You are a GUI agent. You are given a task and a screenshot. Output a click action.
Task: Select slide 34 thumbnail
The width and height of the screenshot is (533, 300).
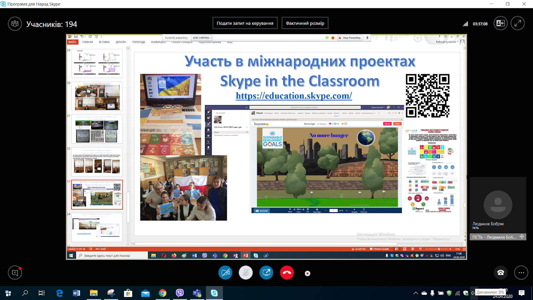click(97, 227)
